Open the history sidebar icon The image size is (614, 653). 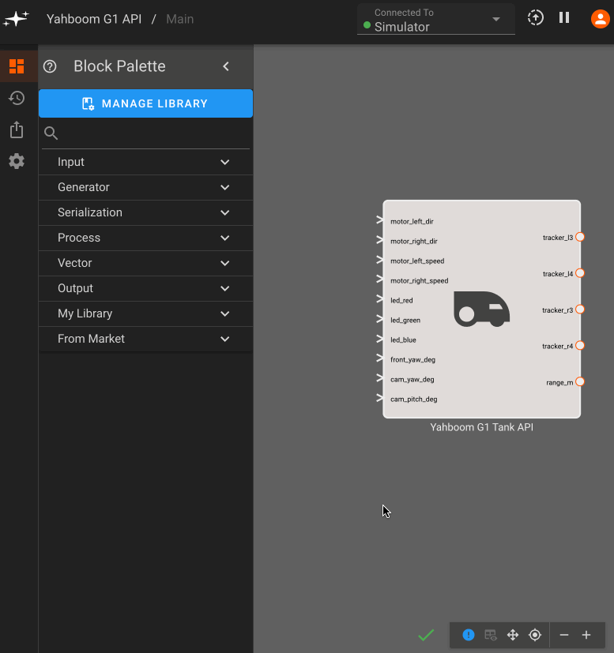pos(17,98)
